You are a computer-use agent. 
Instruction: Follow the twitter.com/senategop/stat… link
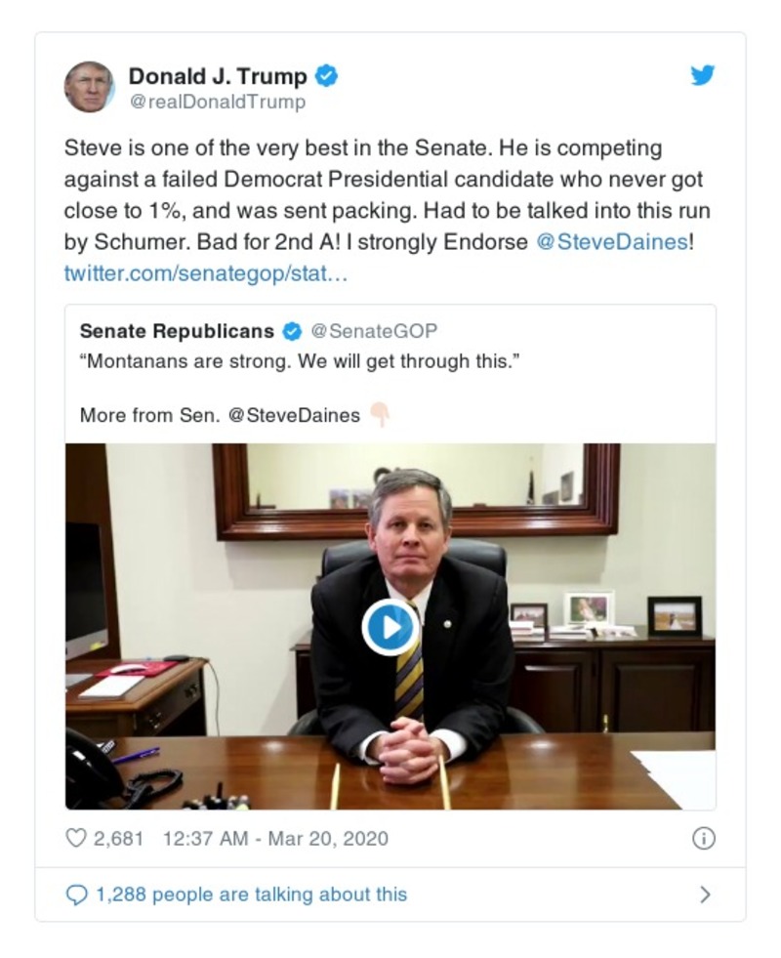click(x=205, y=272)
